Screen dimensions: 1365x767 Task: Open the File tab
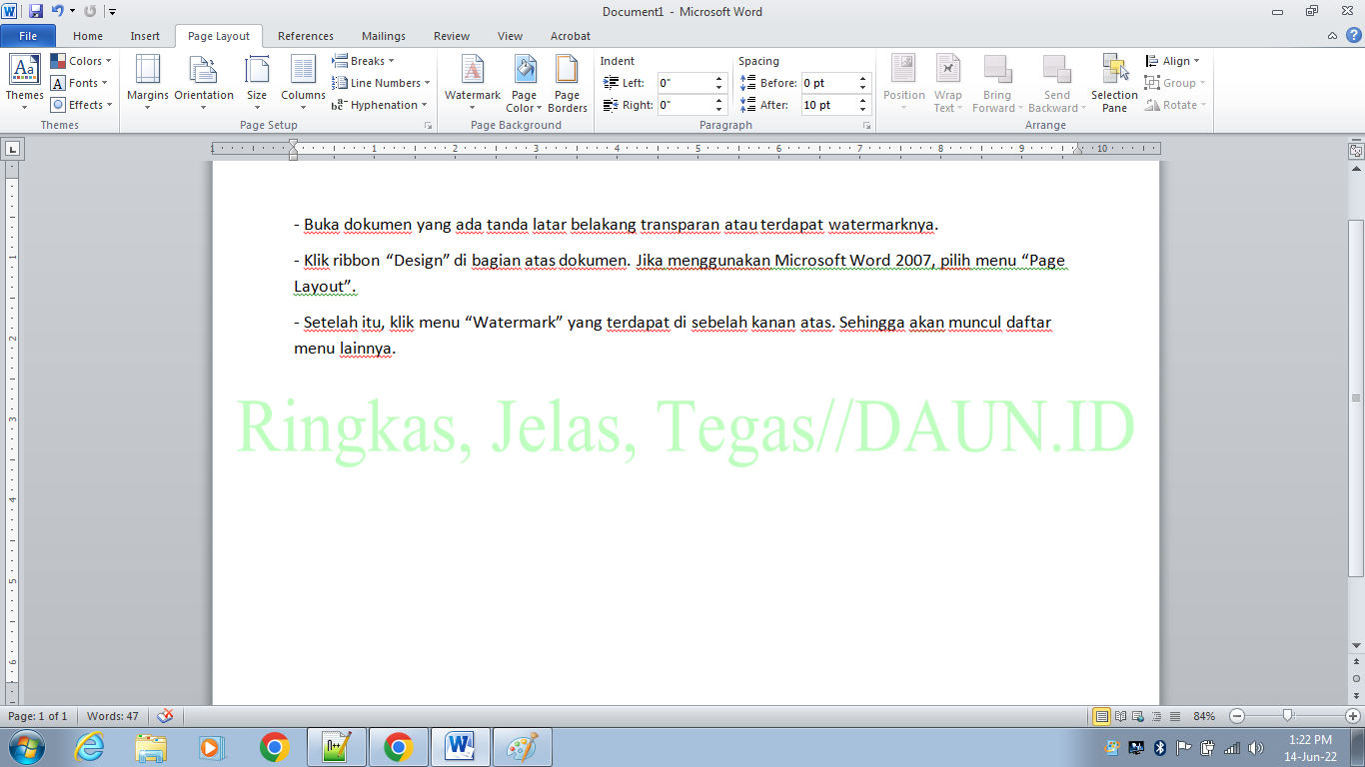coord(28,36)
